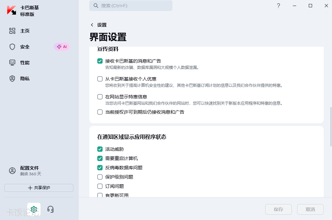This screenshot has height=220, width=332.
Task: Click the 共享保护 button
Action: coord(39,188)
